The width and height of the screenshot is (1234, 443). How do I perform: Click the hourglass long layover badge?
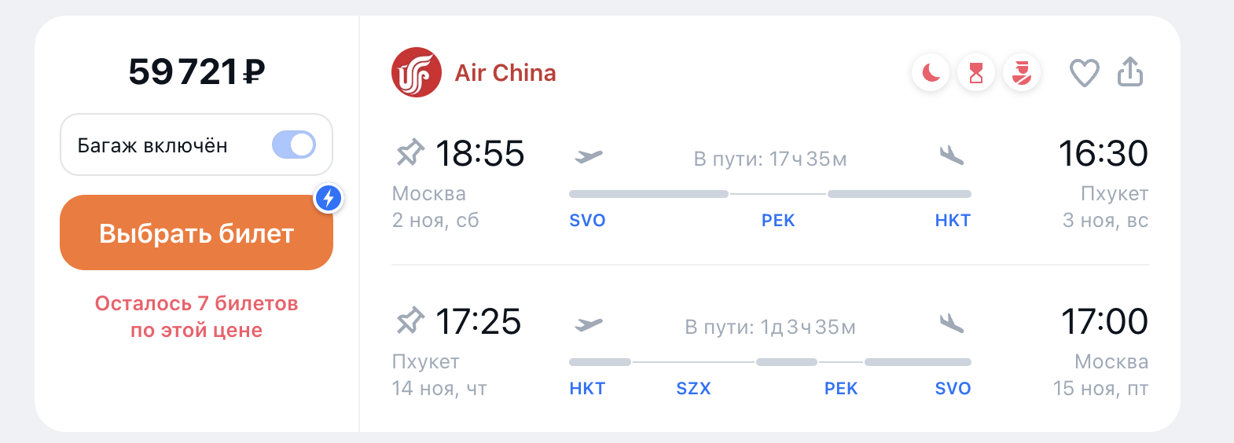pyautogui.click(x=976, y=73)
